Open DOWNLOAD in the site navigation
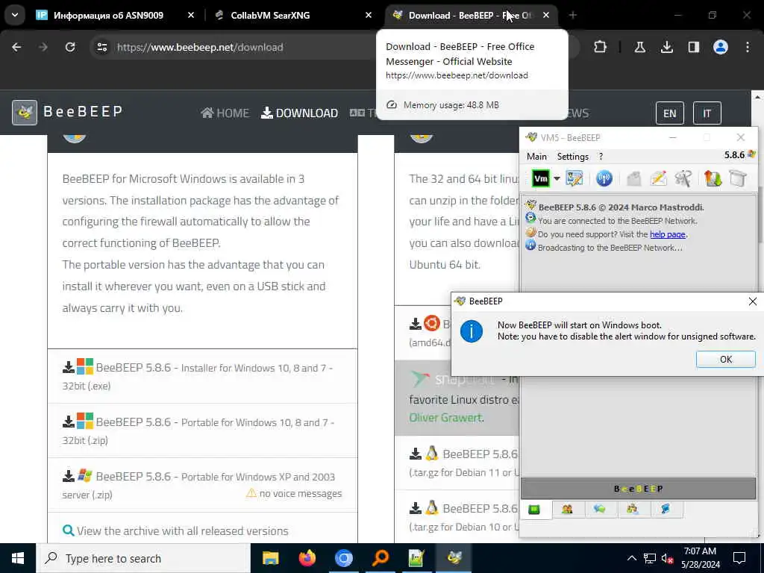This screenshot has height=573, width=764. point(299,113)
